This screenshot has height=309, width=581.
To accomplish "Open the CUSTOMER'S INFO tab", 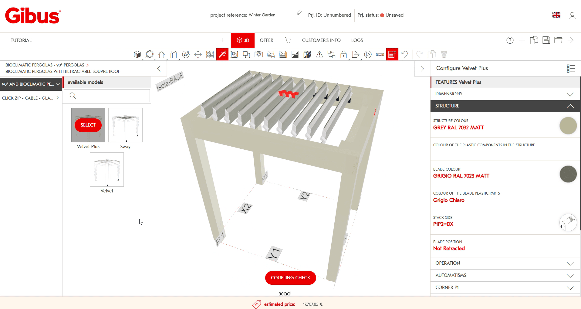I will click(321, 40).
